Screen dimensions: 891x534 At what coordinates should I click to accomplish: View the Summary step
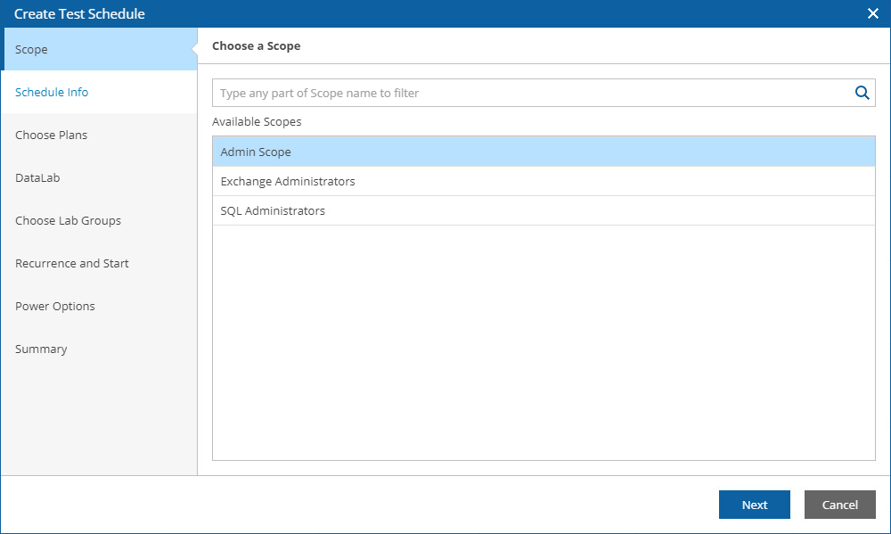(41, 349)
